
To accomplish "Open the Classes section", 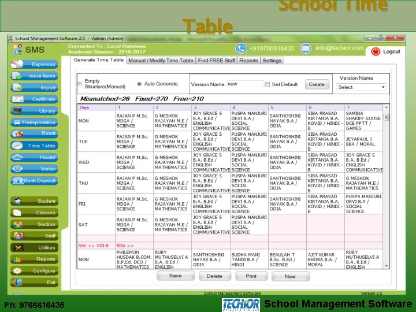I will pos(34,213).
